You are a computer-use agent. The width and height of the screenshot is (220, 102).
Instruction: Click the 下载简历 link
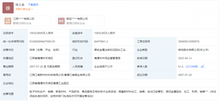point(33,5)
